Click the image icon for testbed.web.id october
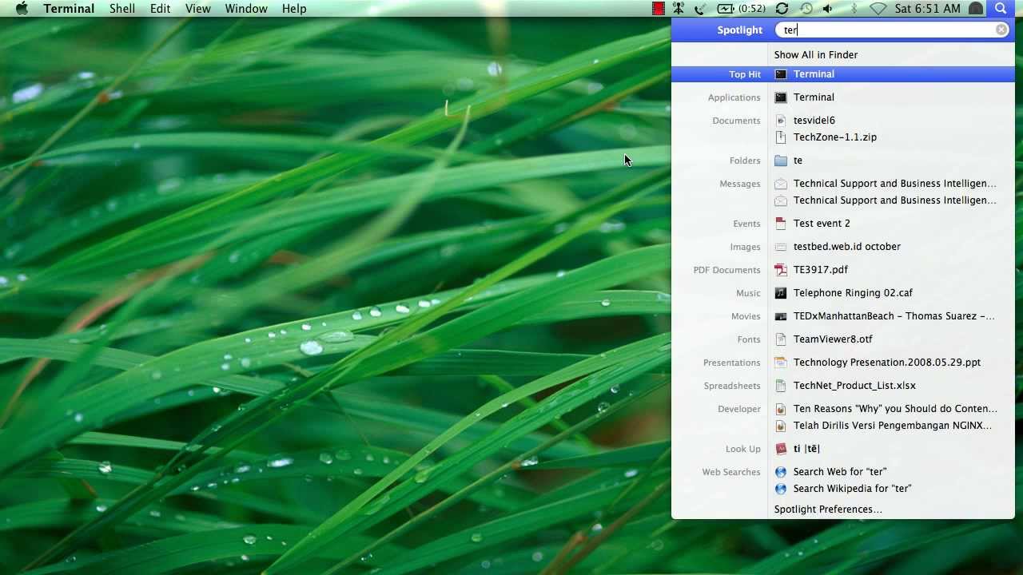 [x=781, y=247]
